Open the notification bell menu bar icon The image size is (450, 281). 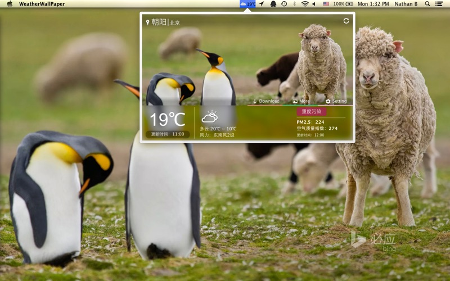273,4
